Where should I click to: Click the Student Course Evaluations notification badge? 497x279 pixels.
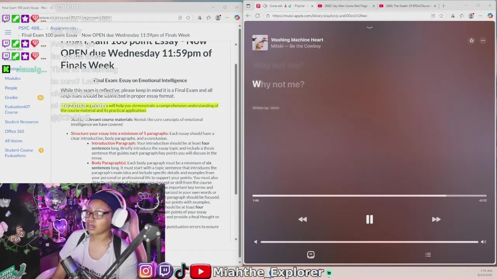[41, 150]
